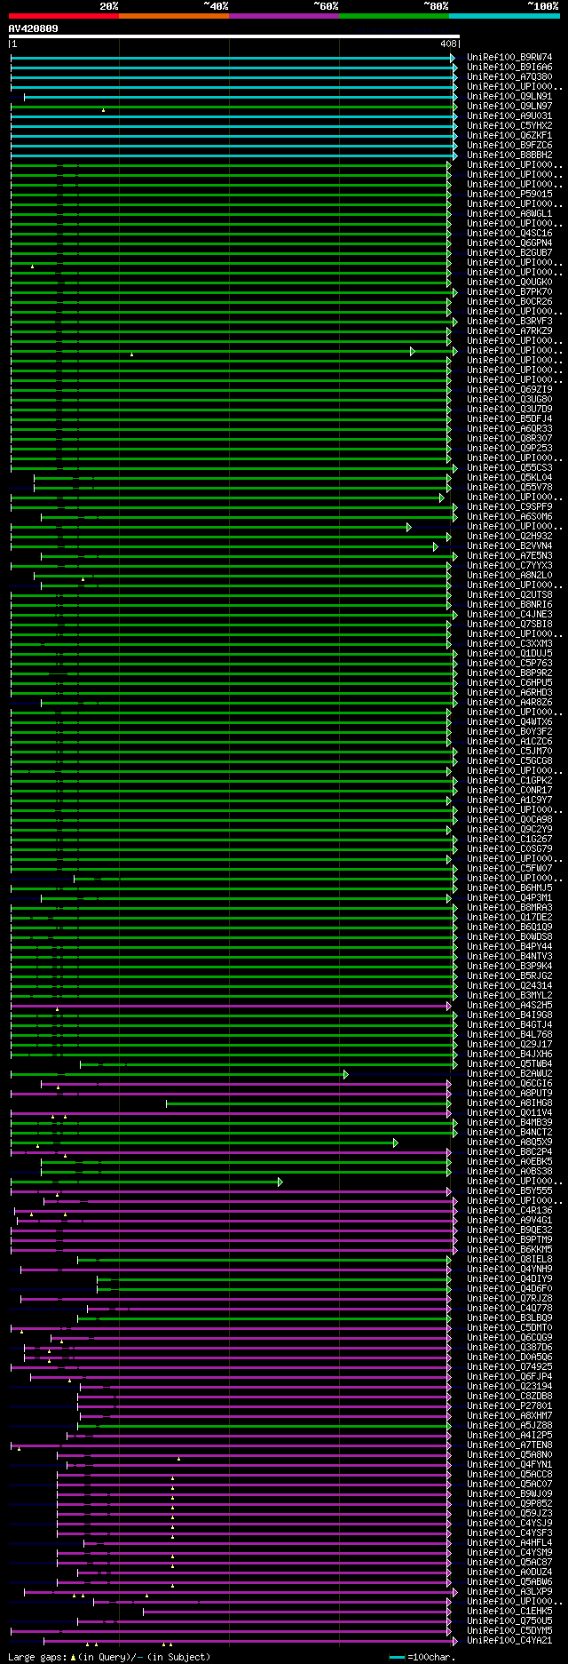The width and height of the screenshot is (568, 1664).
Task: Open hit UniRef100_Q9LN97
Action: [x=509, y=107]
